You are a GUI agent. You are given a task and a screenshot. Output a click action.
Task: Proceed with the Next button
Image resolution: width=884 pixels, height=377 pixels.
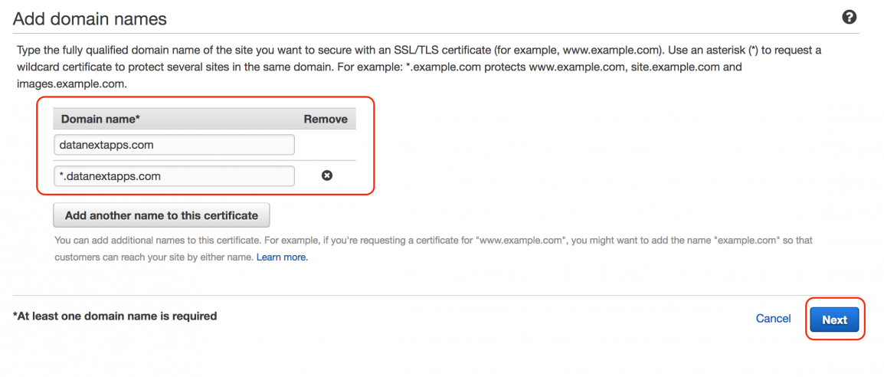pos(834,320)
